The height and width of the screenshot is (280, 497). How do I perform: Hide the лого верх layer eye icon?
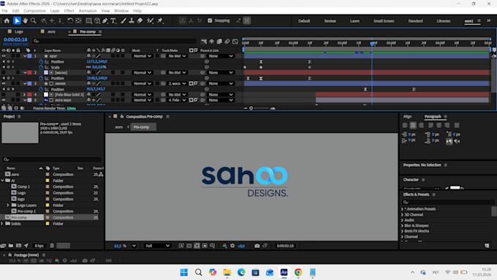[x=4, y=100]
